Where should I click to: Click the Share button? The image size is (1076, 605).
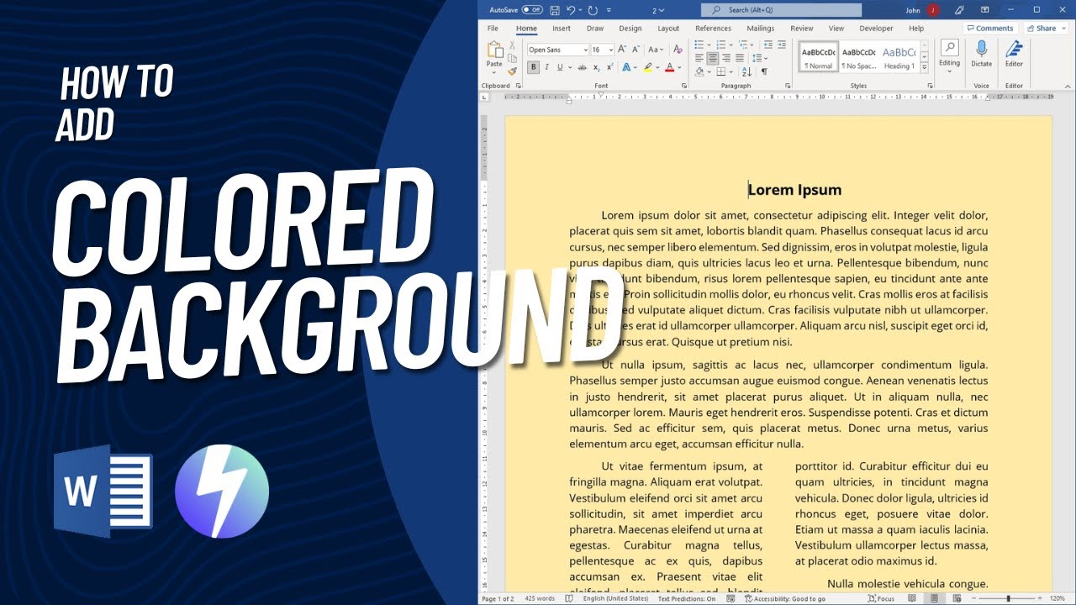click(x=1042, y=29)
